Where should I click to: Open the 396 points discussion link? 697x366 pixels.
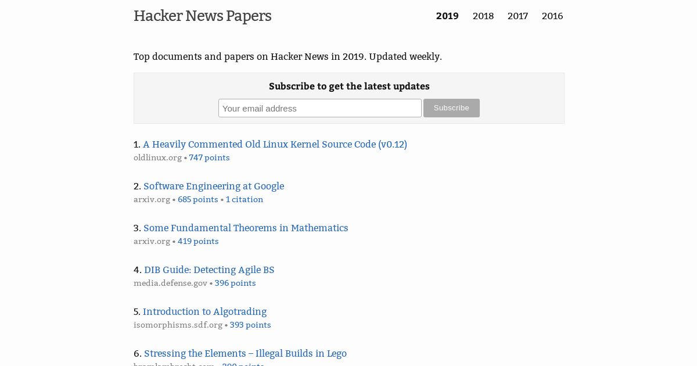pyautogui.click(x=235, y=283)
